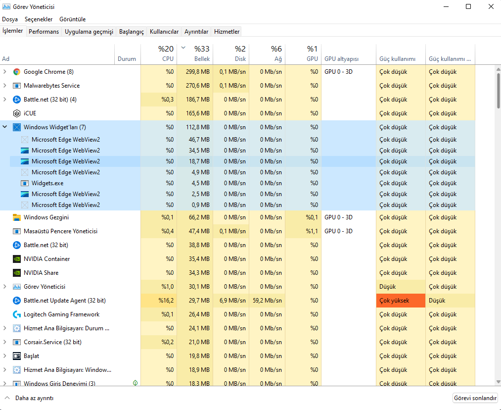
Task: Click the Edge WebView2 icon with 2,5 MB
Action: [x=25, y=194]
